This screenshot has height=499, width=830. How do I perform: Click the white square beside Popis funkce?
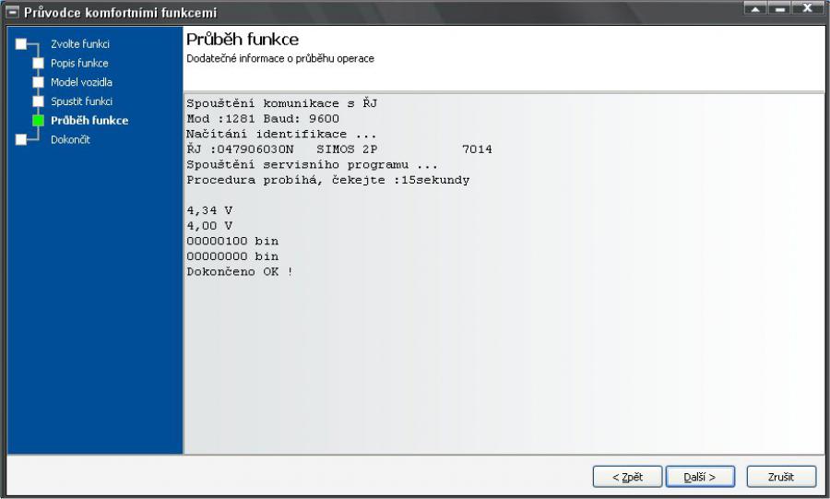click(38, 63)
